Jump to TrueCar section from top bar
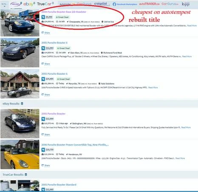Image resolution: width=198 pixels, height=192 pixels. coord(45,4)
